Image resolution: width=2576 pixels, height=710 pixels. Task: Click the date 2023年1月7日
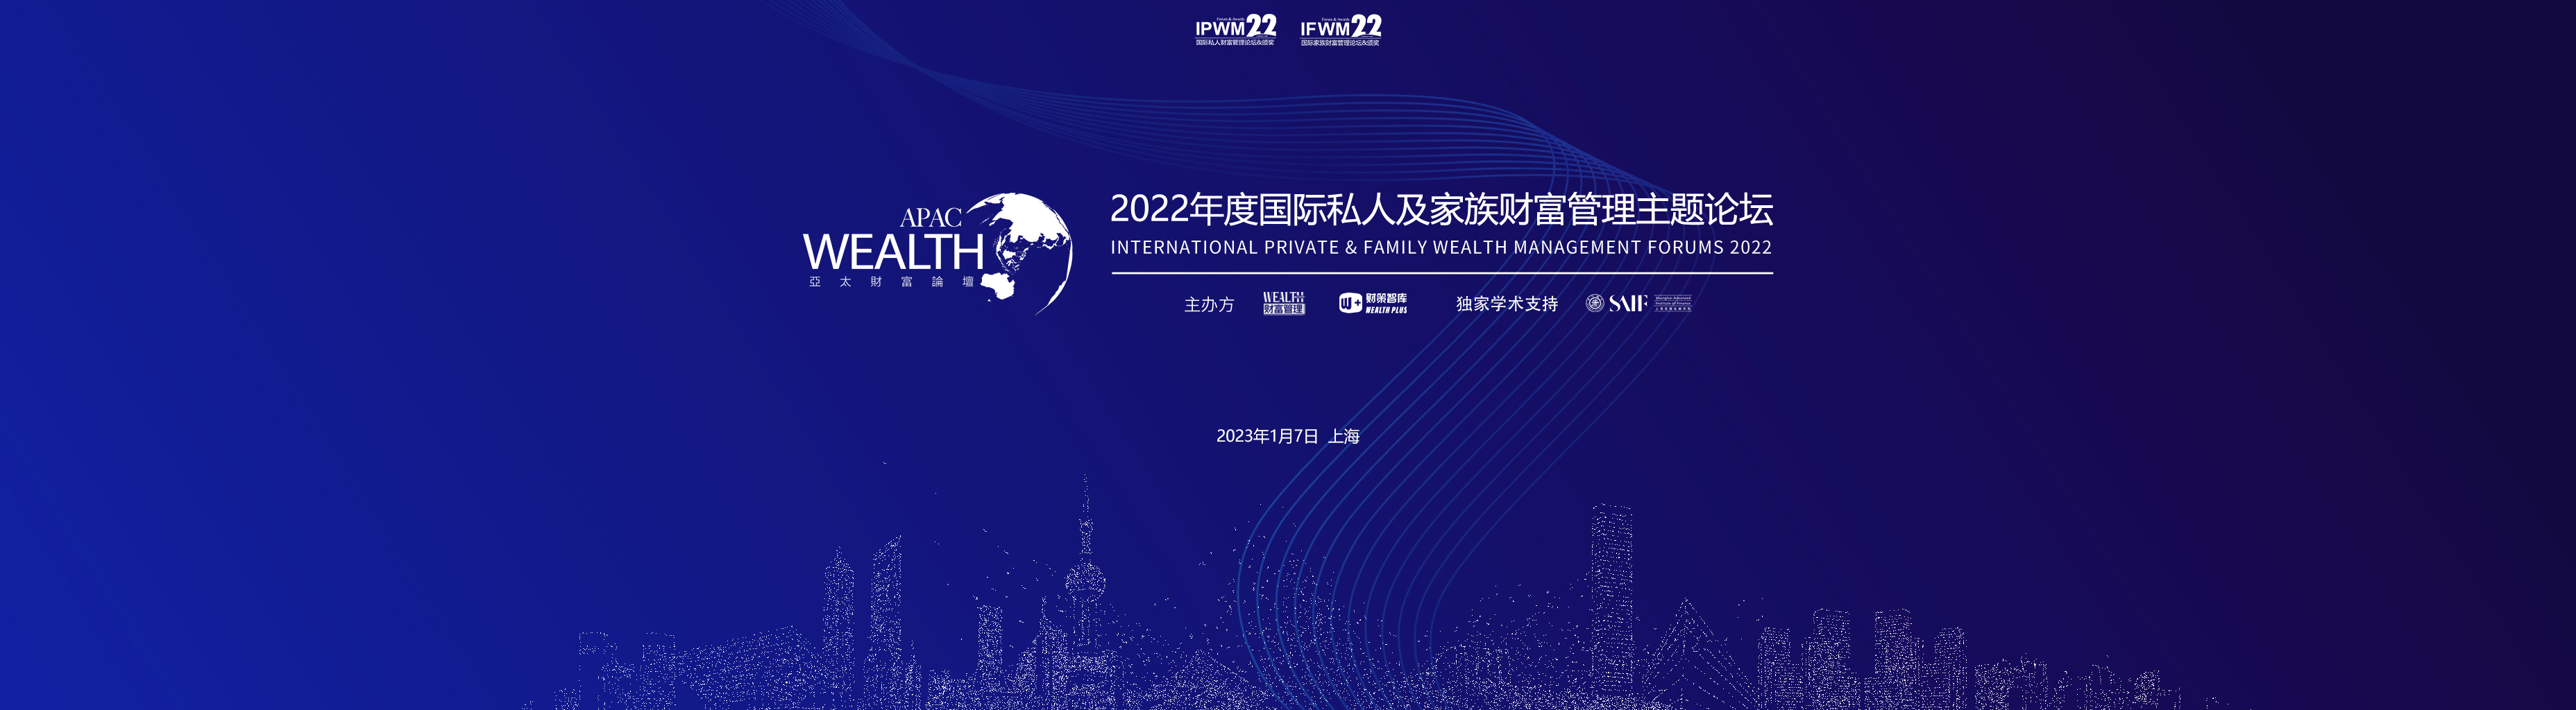(x=1267, y=436)
